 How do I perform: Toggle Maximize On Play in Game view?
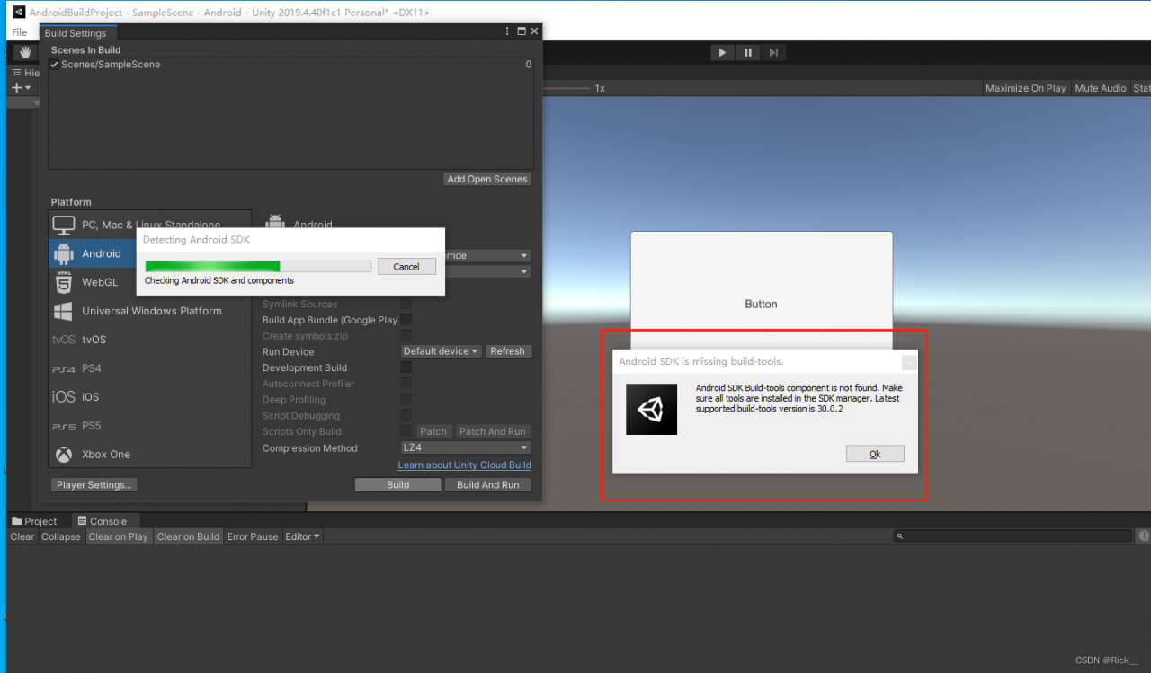[1025, 88]
